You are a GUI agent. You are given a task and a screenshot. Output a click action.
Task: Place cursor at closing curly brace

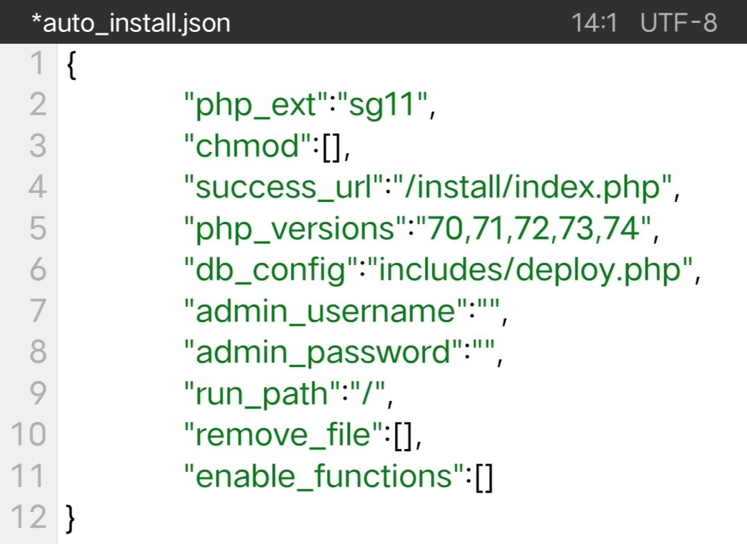coord(71,518)
